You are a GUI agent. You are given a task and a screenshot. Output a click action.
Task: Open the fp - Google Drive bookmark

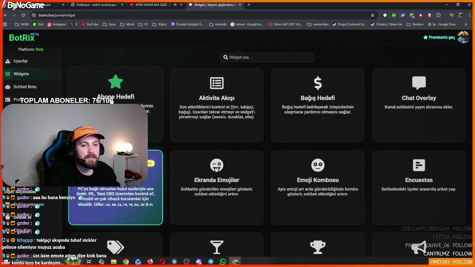click(441, 24)
